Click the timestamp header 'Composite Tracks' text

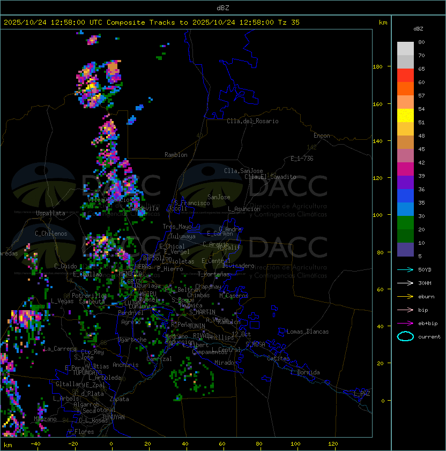coord(141,22)
